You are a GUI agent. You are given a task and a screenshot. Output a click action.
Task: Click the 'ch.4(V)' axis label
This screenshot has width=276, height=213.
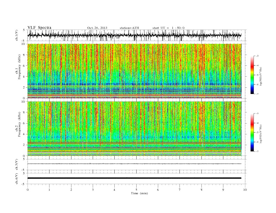pos(16,179)
